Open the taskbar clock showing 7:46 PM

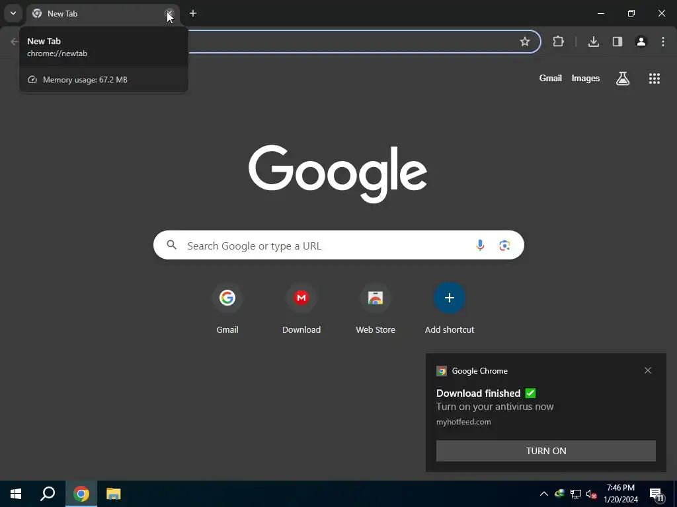click(621, 494)
